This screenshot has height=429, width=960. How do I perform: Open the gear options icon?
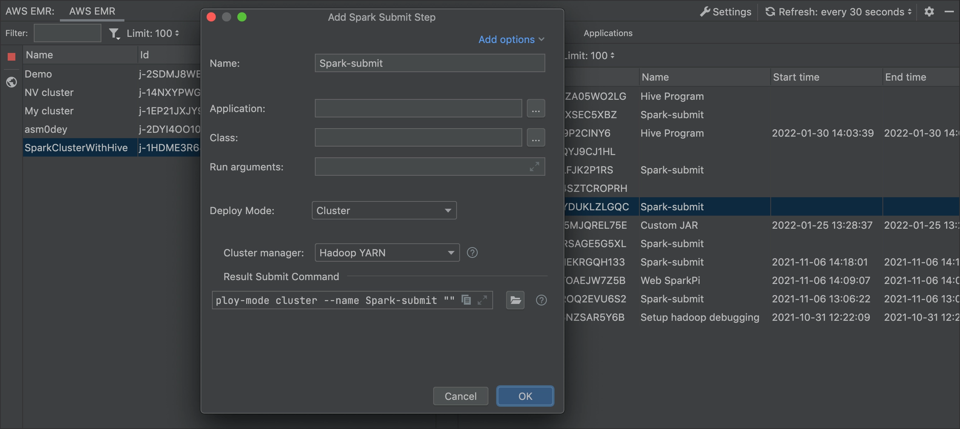click(x=929, y=12)
